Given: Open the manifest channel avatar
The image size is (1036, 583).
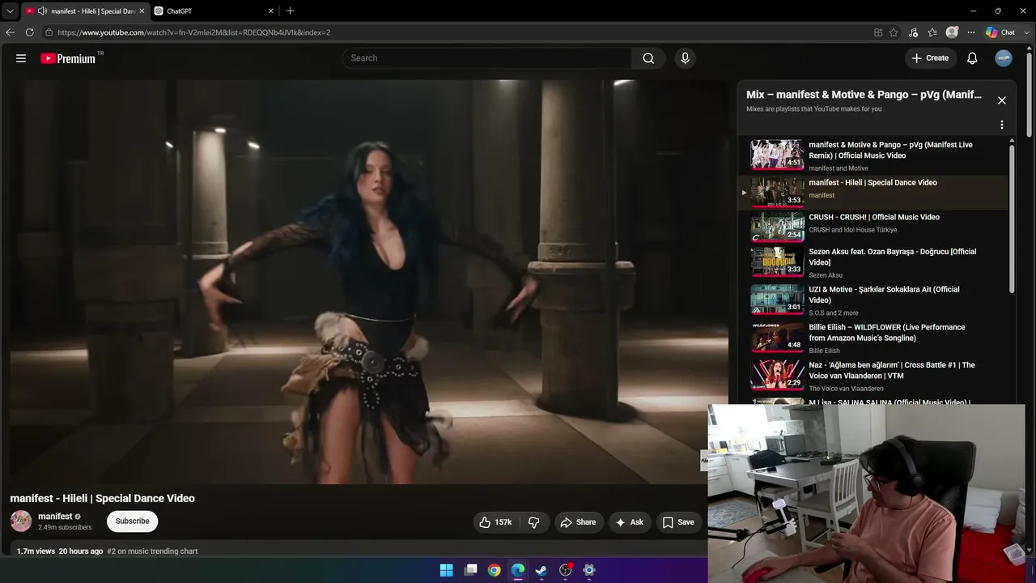Looking at the screenshot, I should 21,521.
